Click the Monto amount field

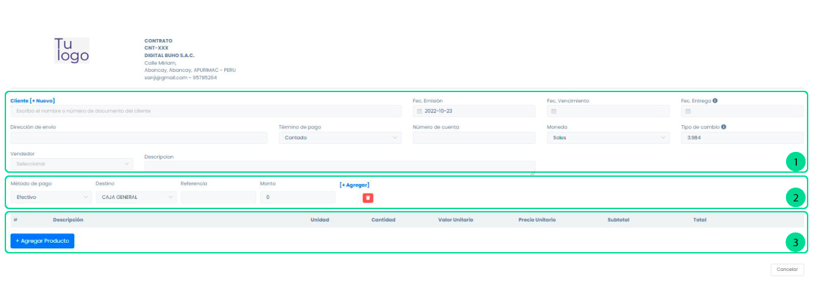pos(297,198)
